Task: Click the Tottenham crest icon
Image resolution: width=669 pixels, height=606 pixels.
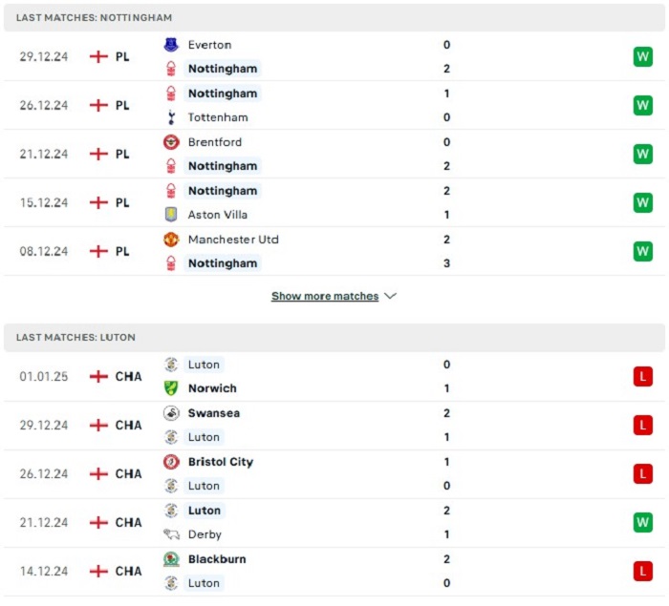Action: coord(171,117)
